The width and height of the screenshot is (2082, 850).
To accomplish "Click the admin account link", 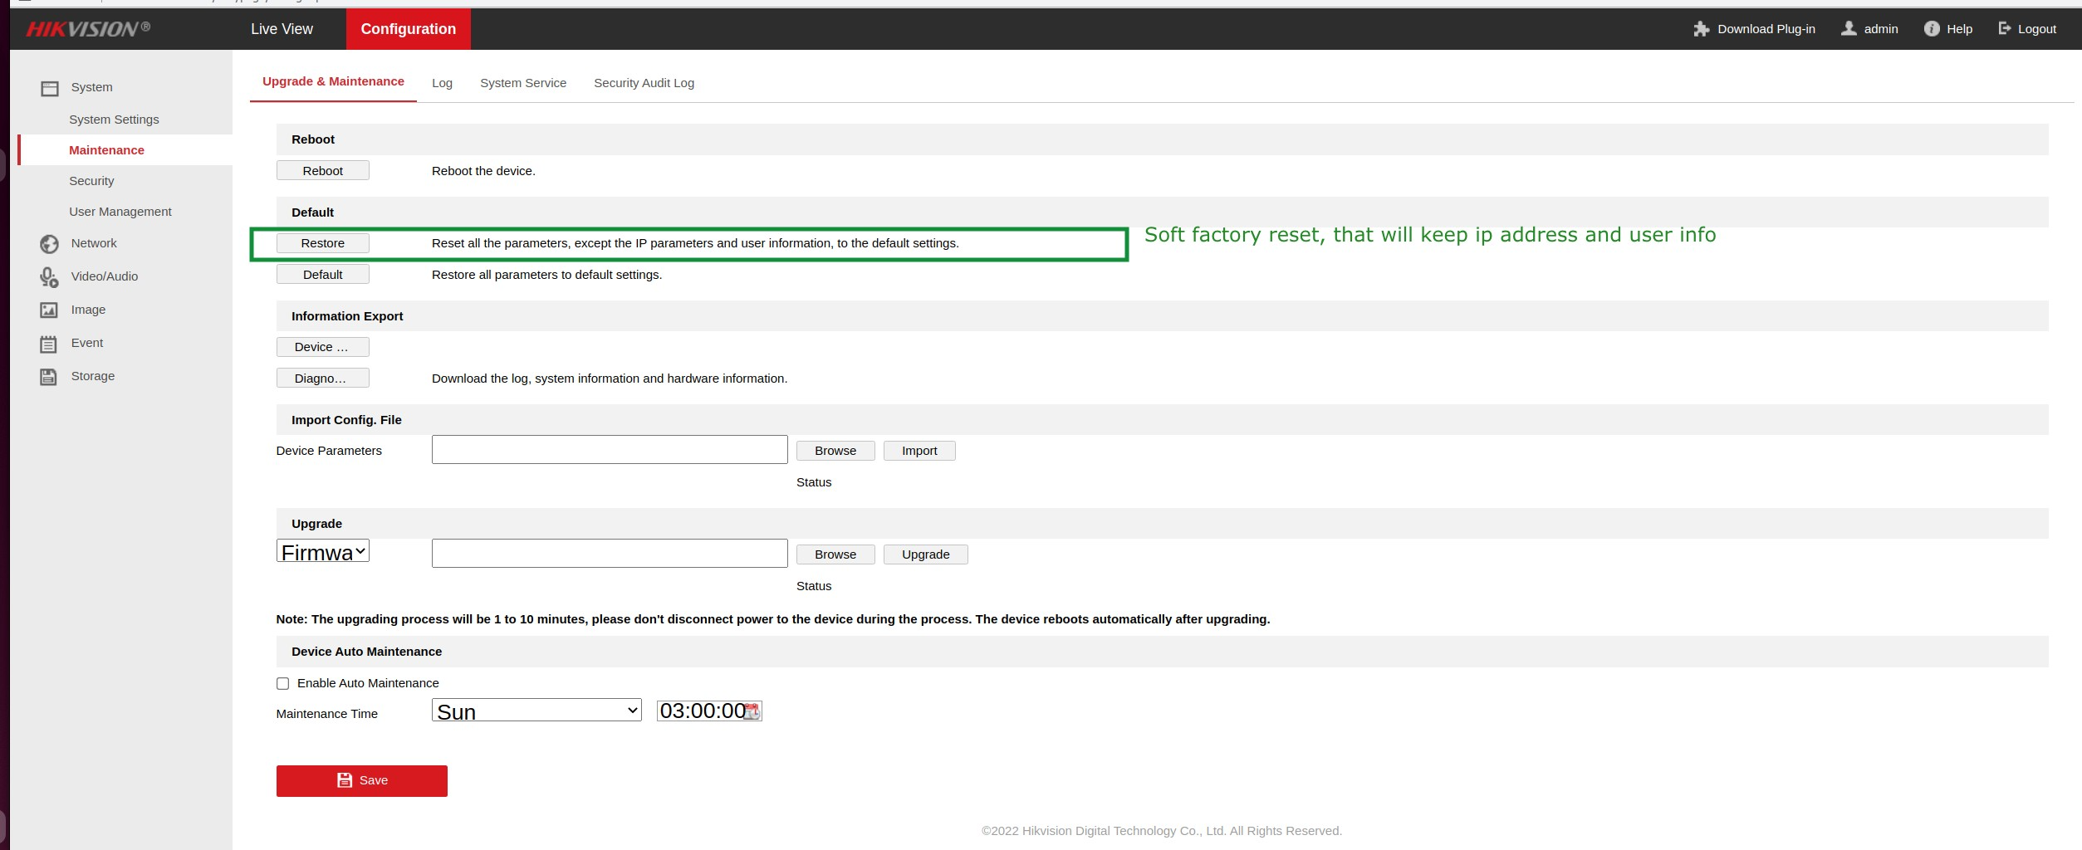I will [1881, 29].
